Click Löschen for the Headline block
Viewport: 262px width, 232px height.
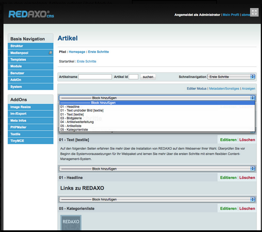coord(247,177)
